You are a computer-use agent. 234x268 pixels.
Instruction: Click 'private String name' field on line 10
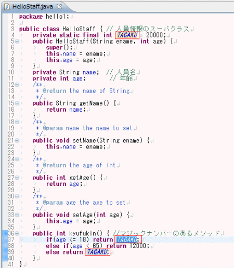click(66, 72)
